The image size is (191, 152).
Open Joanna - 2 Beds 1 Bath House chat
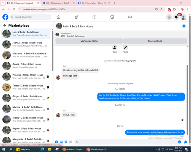[x=26, y=44]
